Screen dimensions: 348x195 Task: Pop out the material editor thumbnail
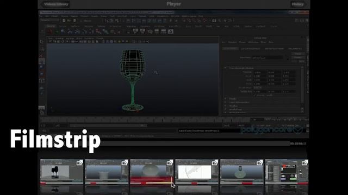coord(304,163)
